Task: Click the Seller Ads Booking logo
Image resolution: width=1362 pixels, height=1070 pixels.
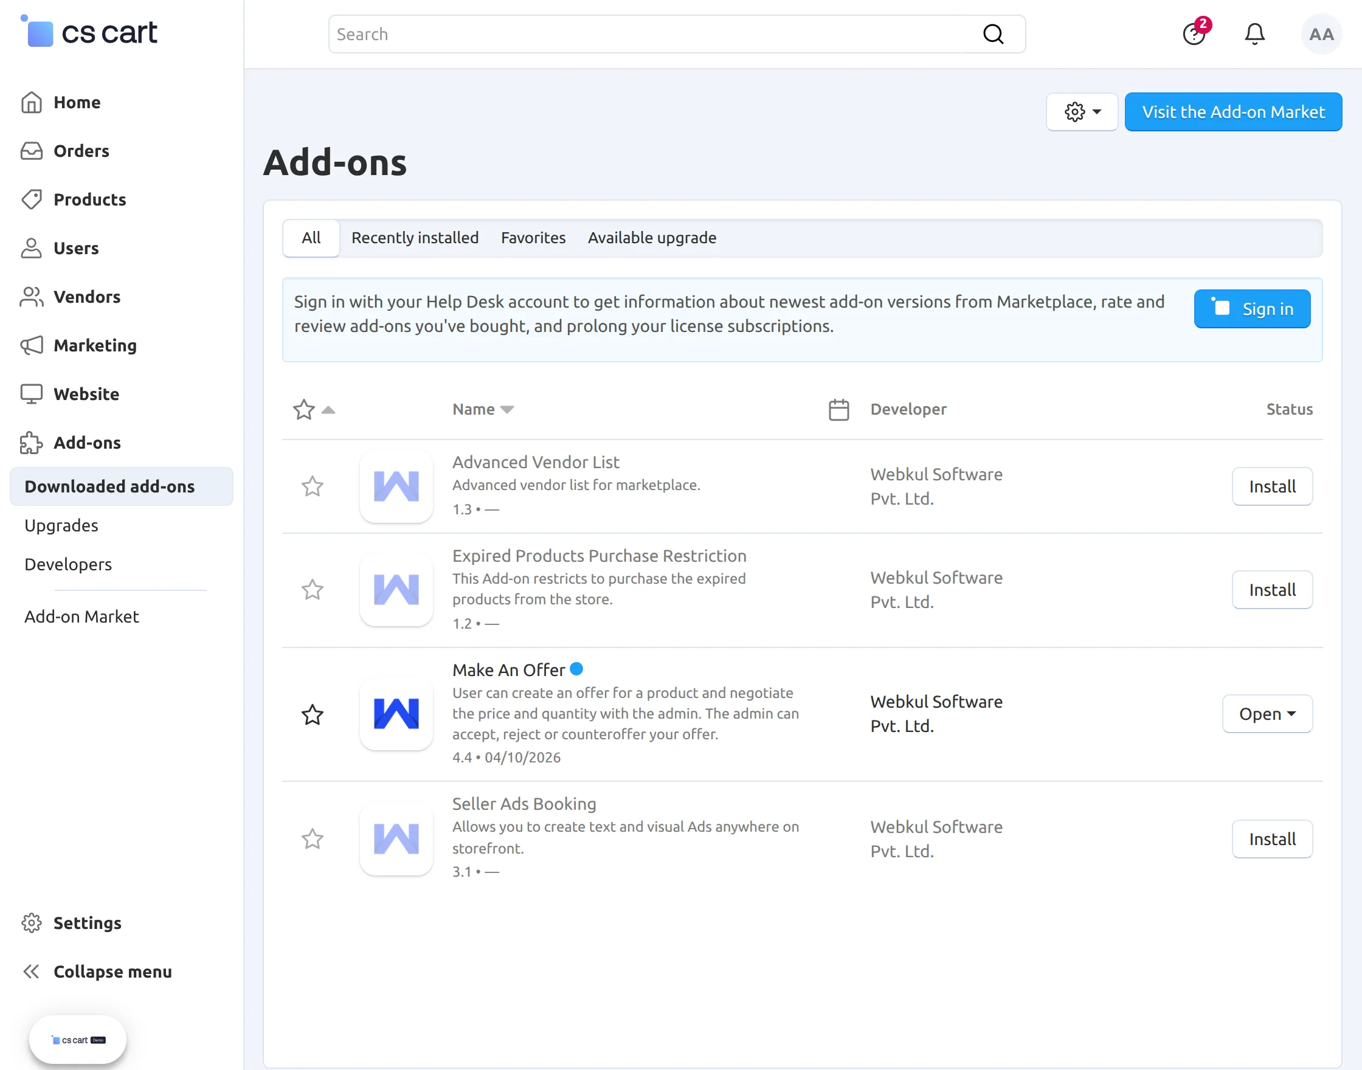Action: click(396, 839)
